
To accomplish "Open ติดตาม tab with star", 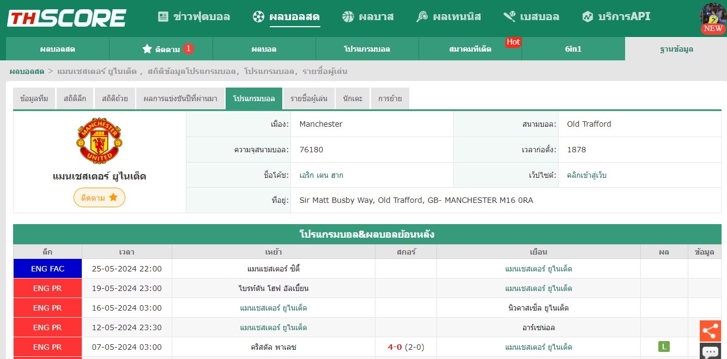I will (161, 49).
